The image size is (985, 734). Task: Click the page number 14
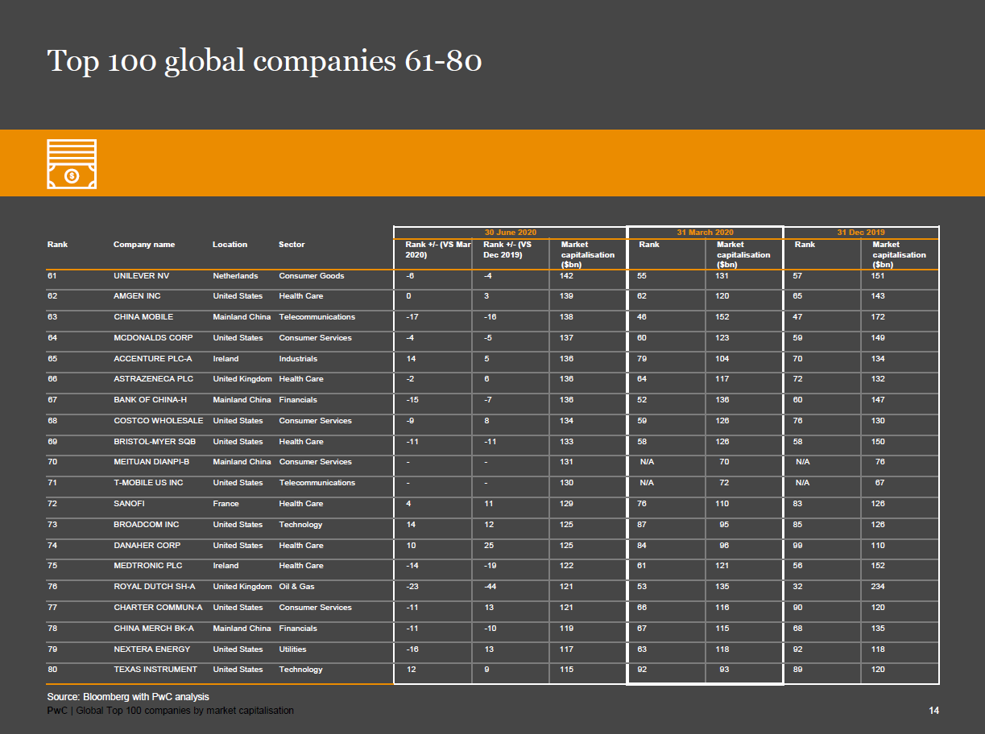point(933,711)
